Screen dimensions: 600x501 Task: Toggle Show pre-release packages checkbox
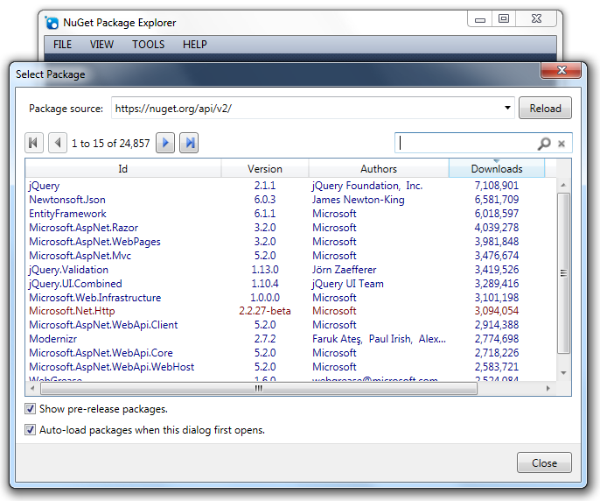coord(31,409)
